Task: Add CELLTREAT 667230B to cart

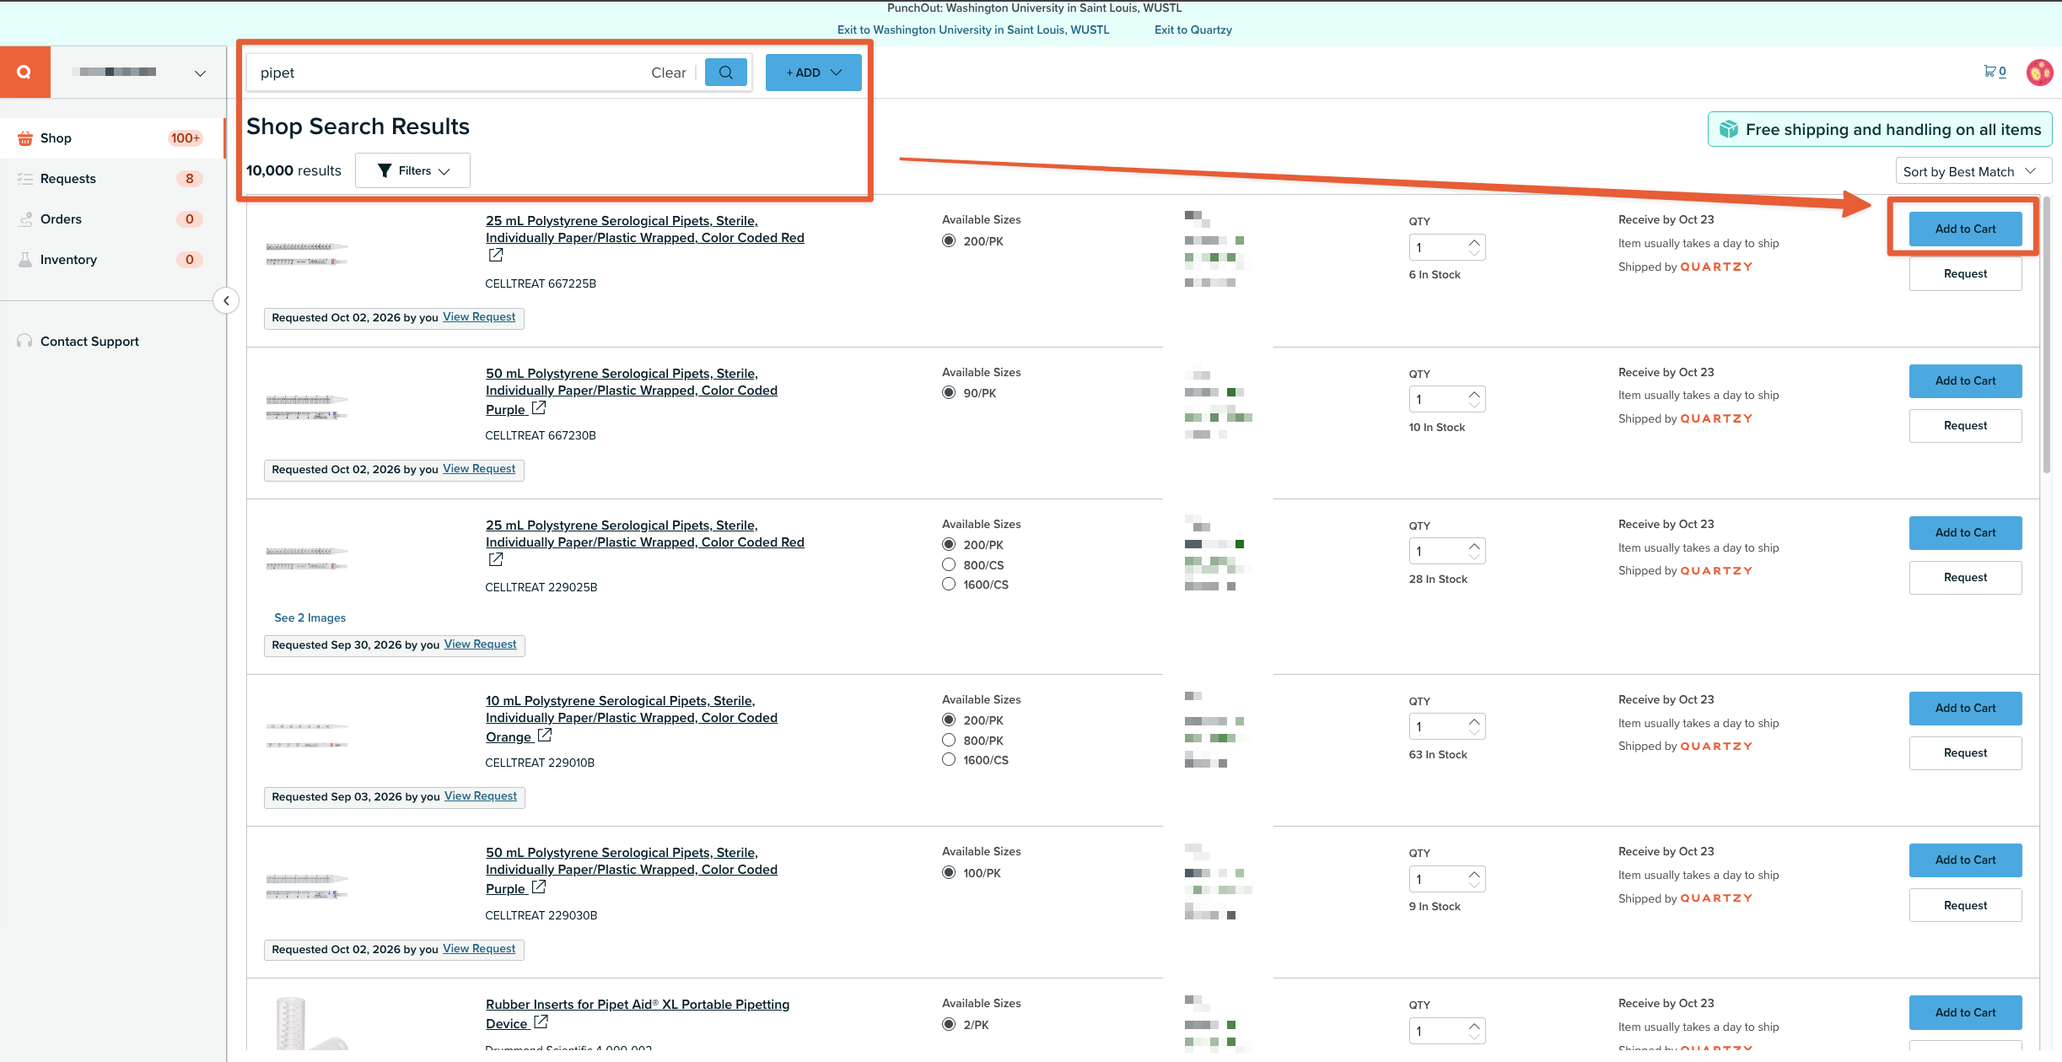Action: [1965, 381]
